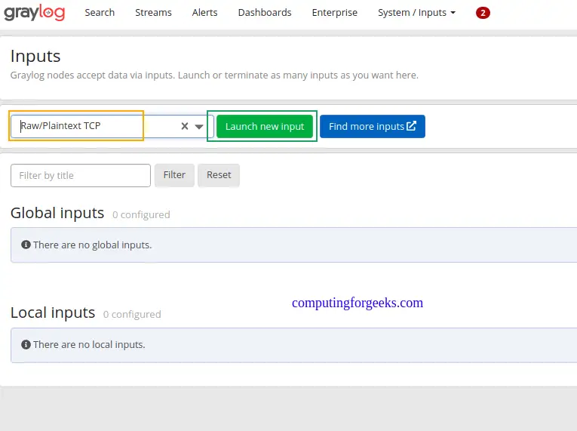Clear the Raw/Plaintext TCP selection with X
The image size is (577, 431).
coord(185,127)
